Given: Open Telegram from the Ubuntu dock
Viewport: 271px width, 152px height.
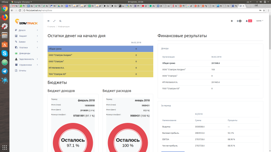Looking at the screenshot, I should tap(5, 71).
